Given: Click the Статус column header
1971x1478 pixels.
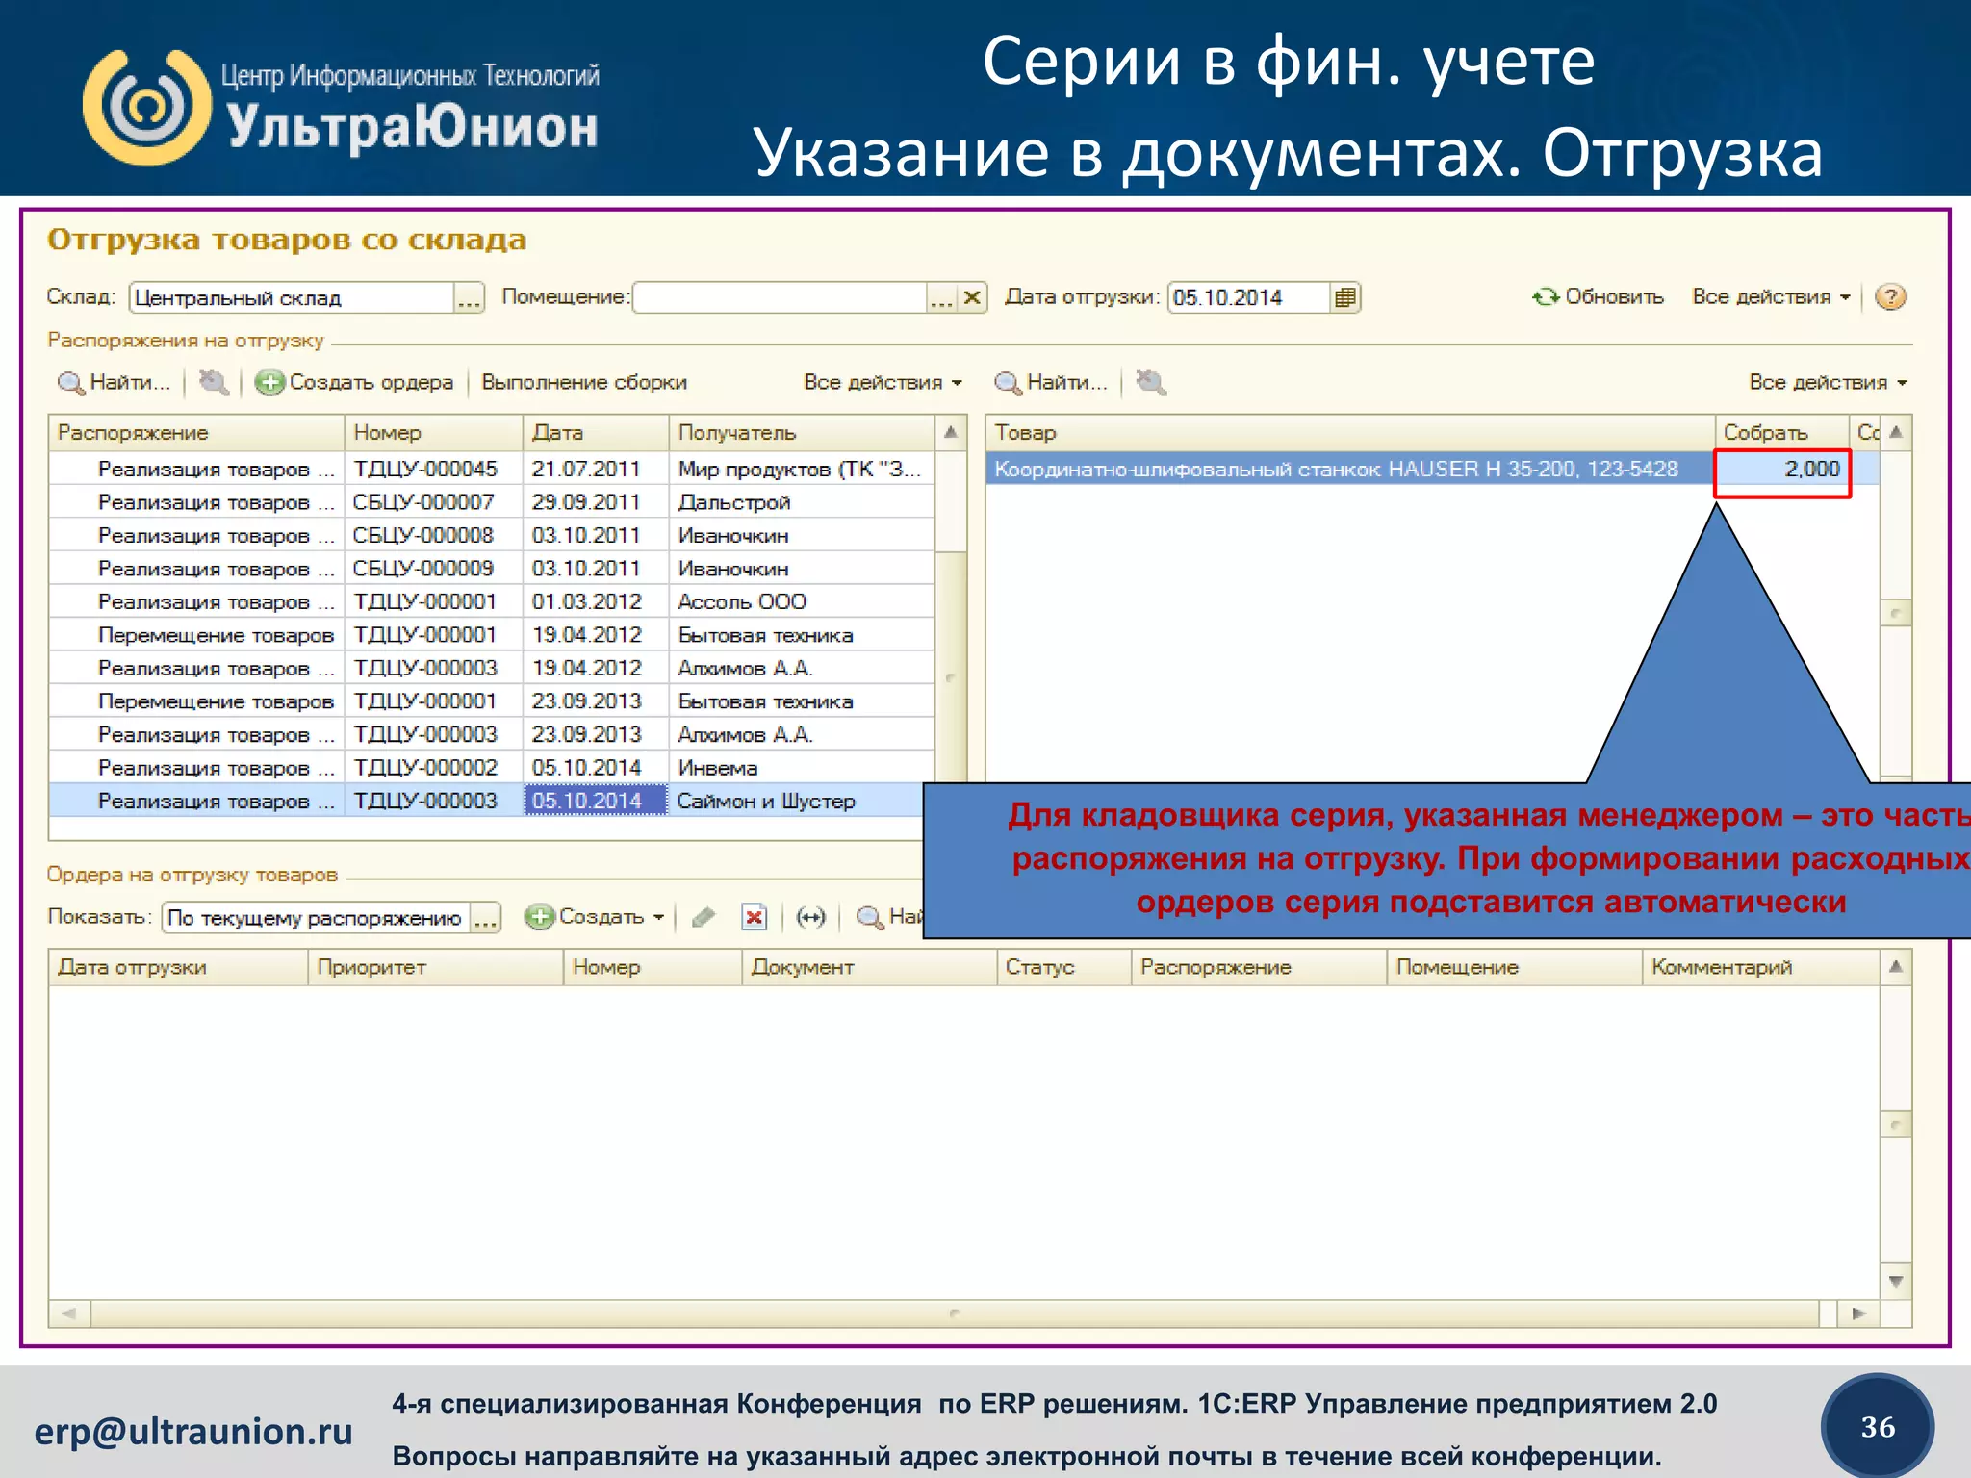Looking at the screenshot, I should [x=1064, y=968].
